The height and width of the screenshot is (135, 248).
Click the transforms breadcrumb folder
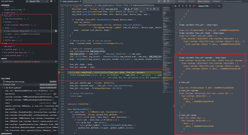click(88, 5)
